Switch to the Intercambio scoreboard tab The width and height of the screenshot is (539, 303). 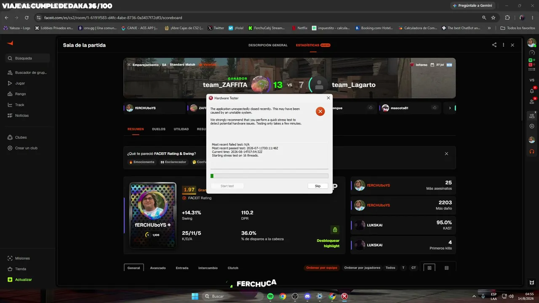pyautogui.click(x=208, y=268)
